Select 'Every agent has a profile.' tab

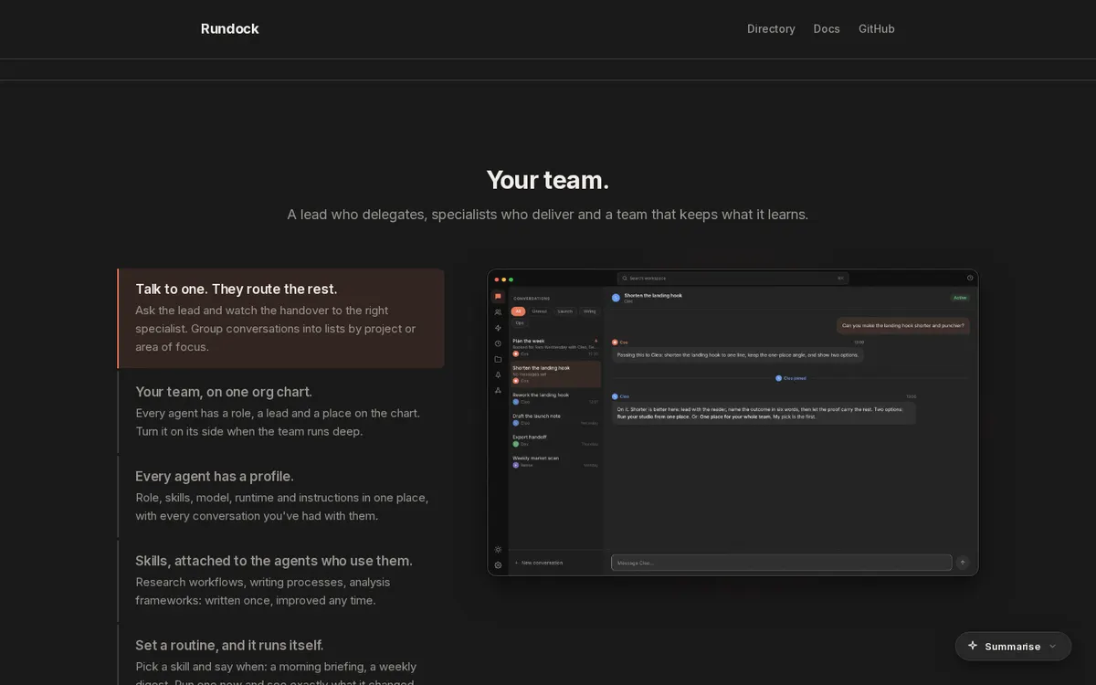[281, 496]
